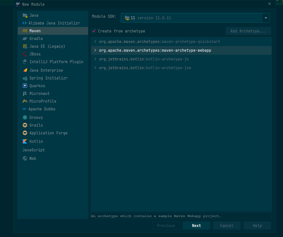Click the Groovy green circle icon

point(25,118)
